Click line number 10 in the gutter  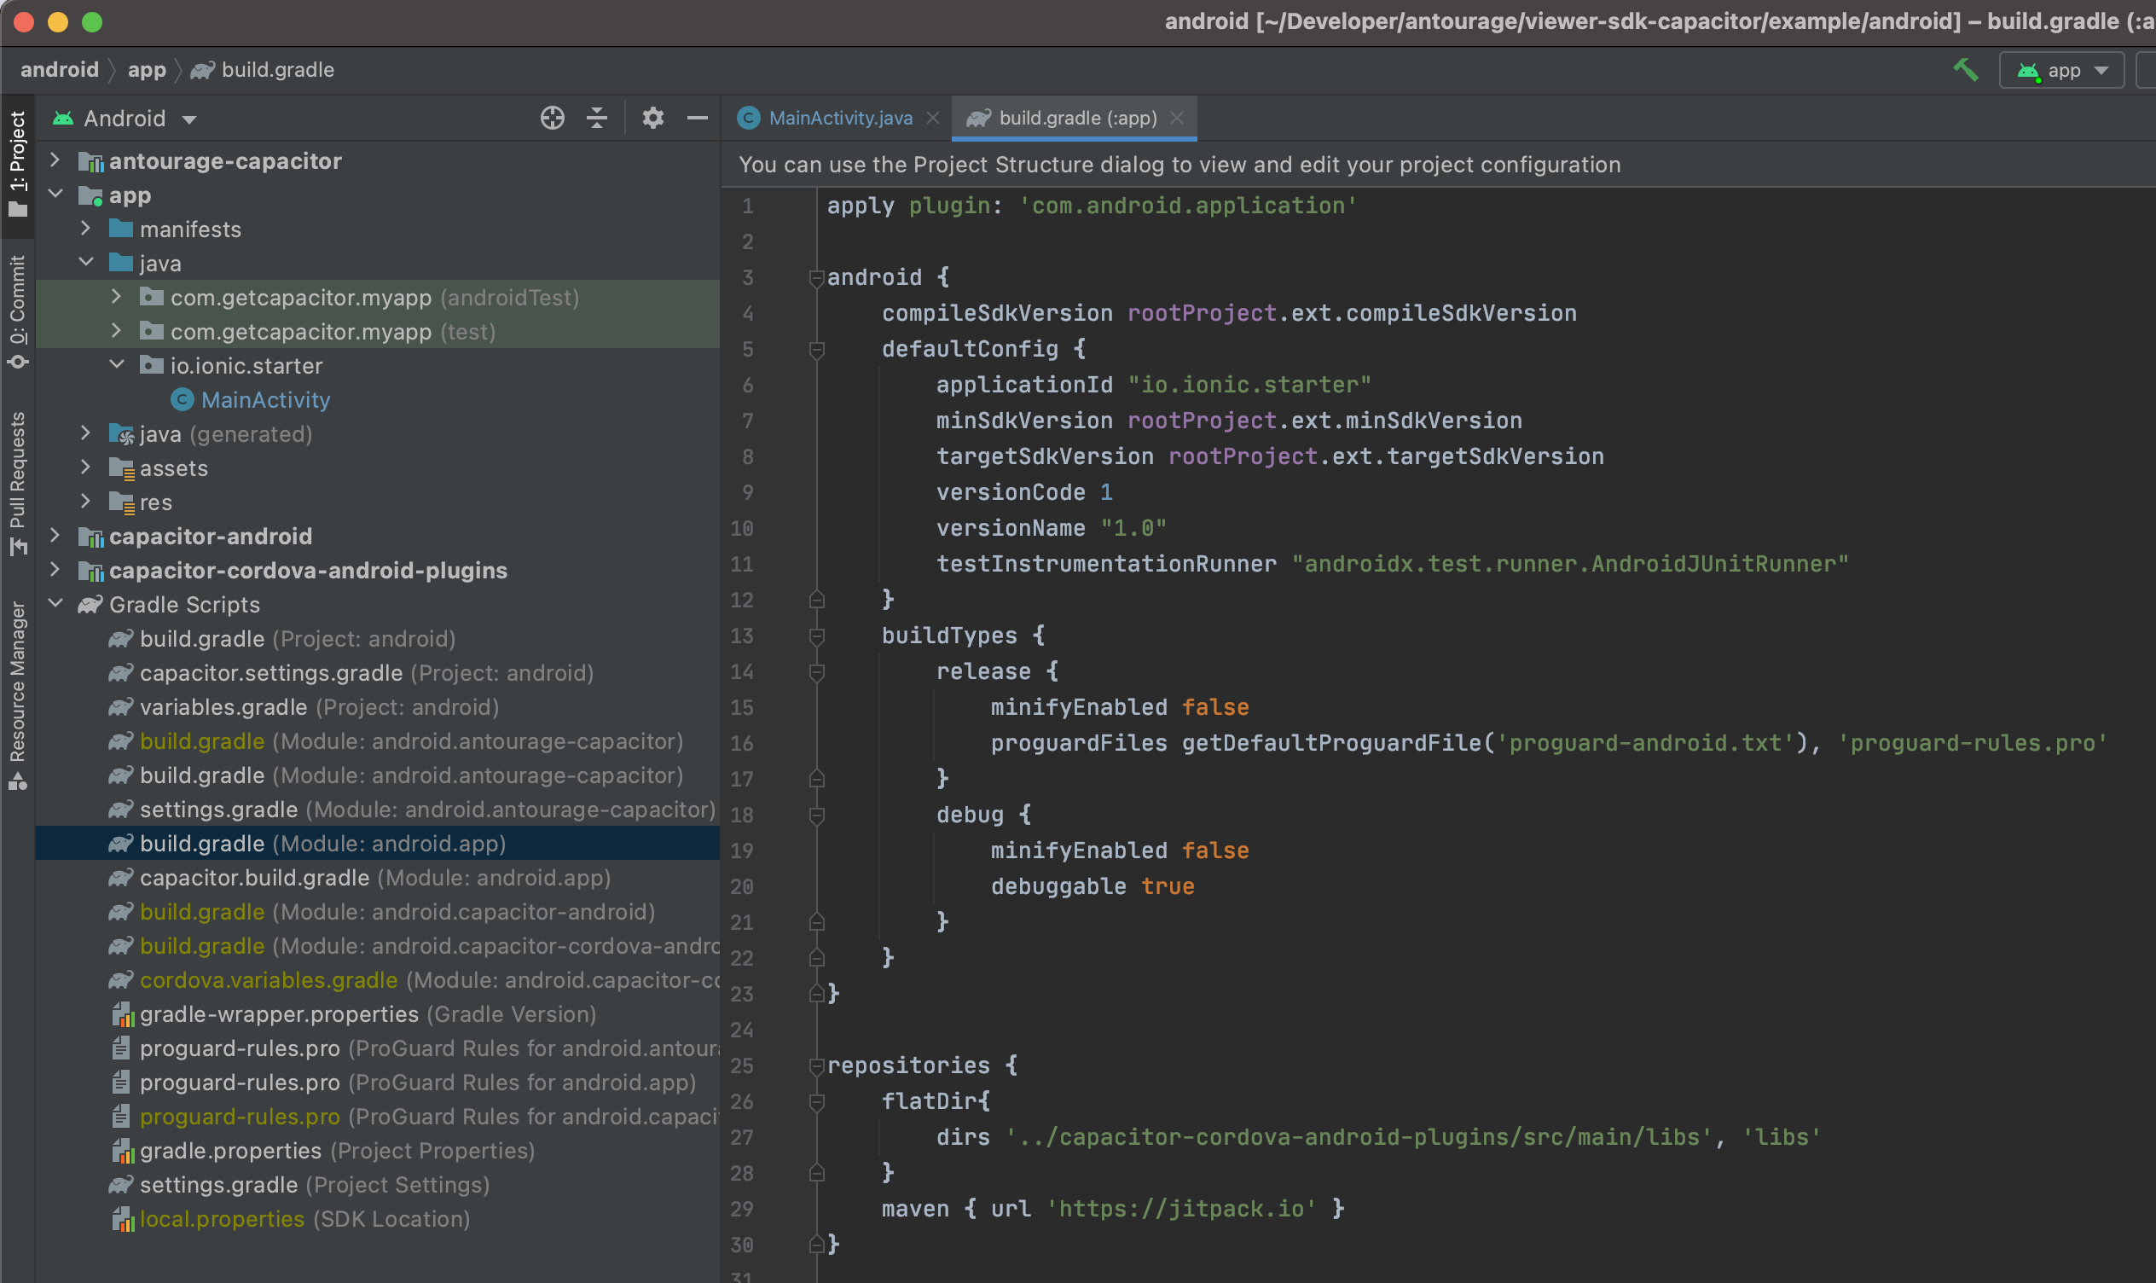(x=742, y=528)
